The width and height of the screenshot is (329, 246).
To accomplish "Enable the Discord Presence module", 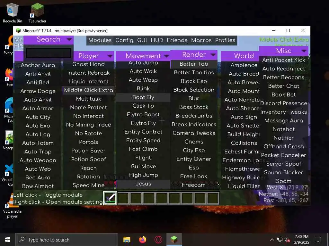I will click(x=284, y=103).
